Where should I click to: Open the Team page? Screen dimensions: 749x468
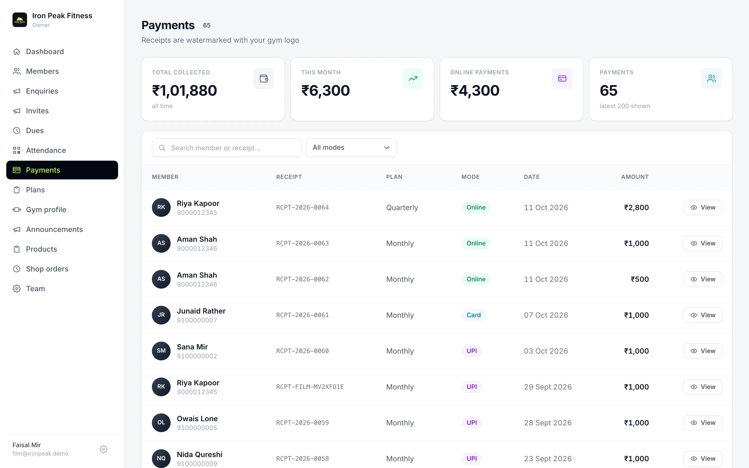62,289
